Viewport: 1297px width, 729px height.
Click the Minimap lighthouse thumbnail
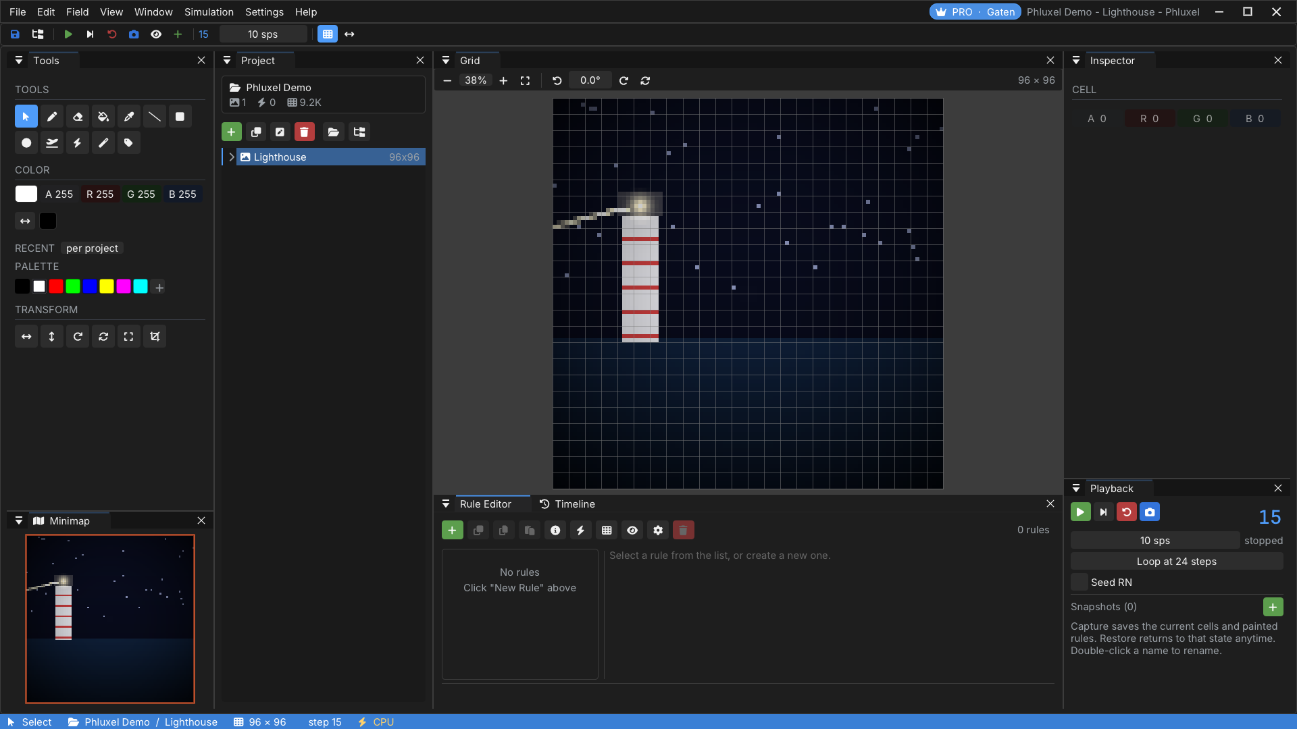point(110,619)
